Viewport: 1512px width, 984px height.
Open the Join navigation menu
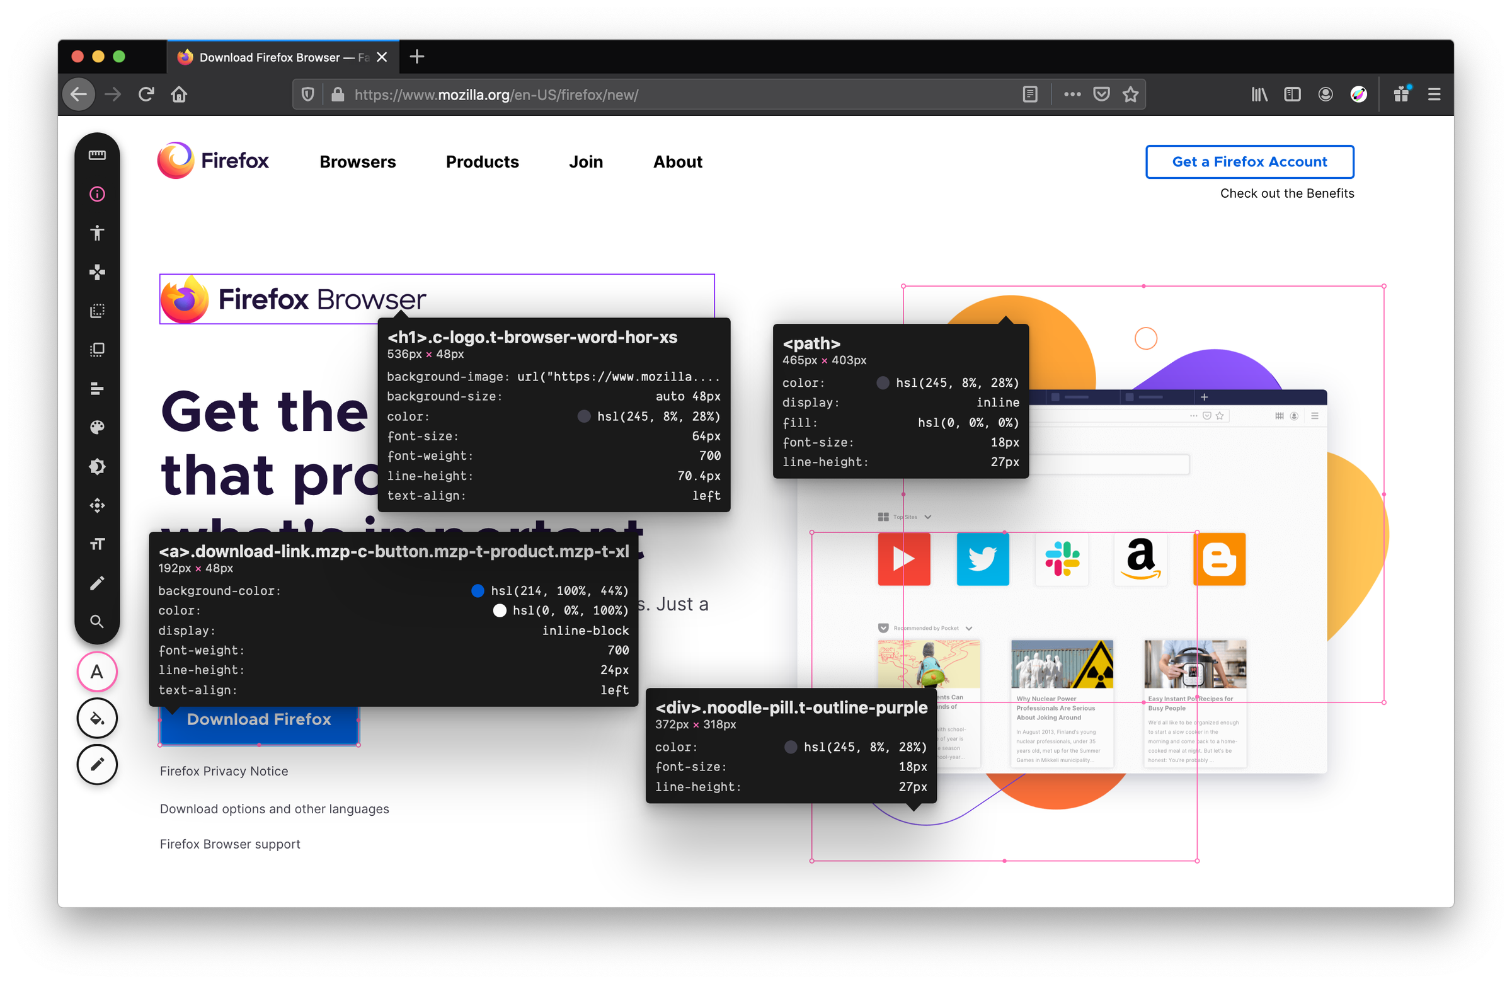click(586, 162)
